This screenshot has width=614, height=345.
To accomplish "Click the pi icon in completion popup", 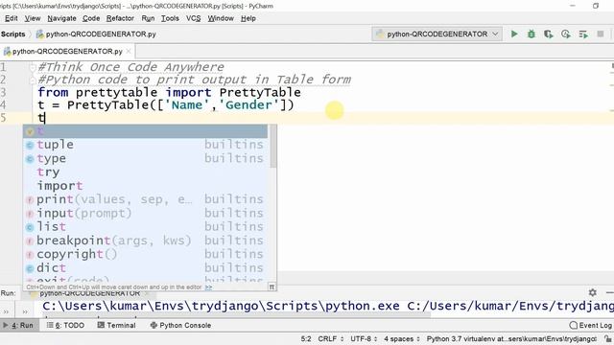I will click(x=272, y=287).
